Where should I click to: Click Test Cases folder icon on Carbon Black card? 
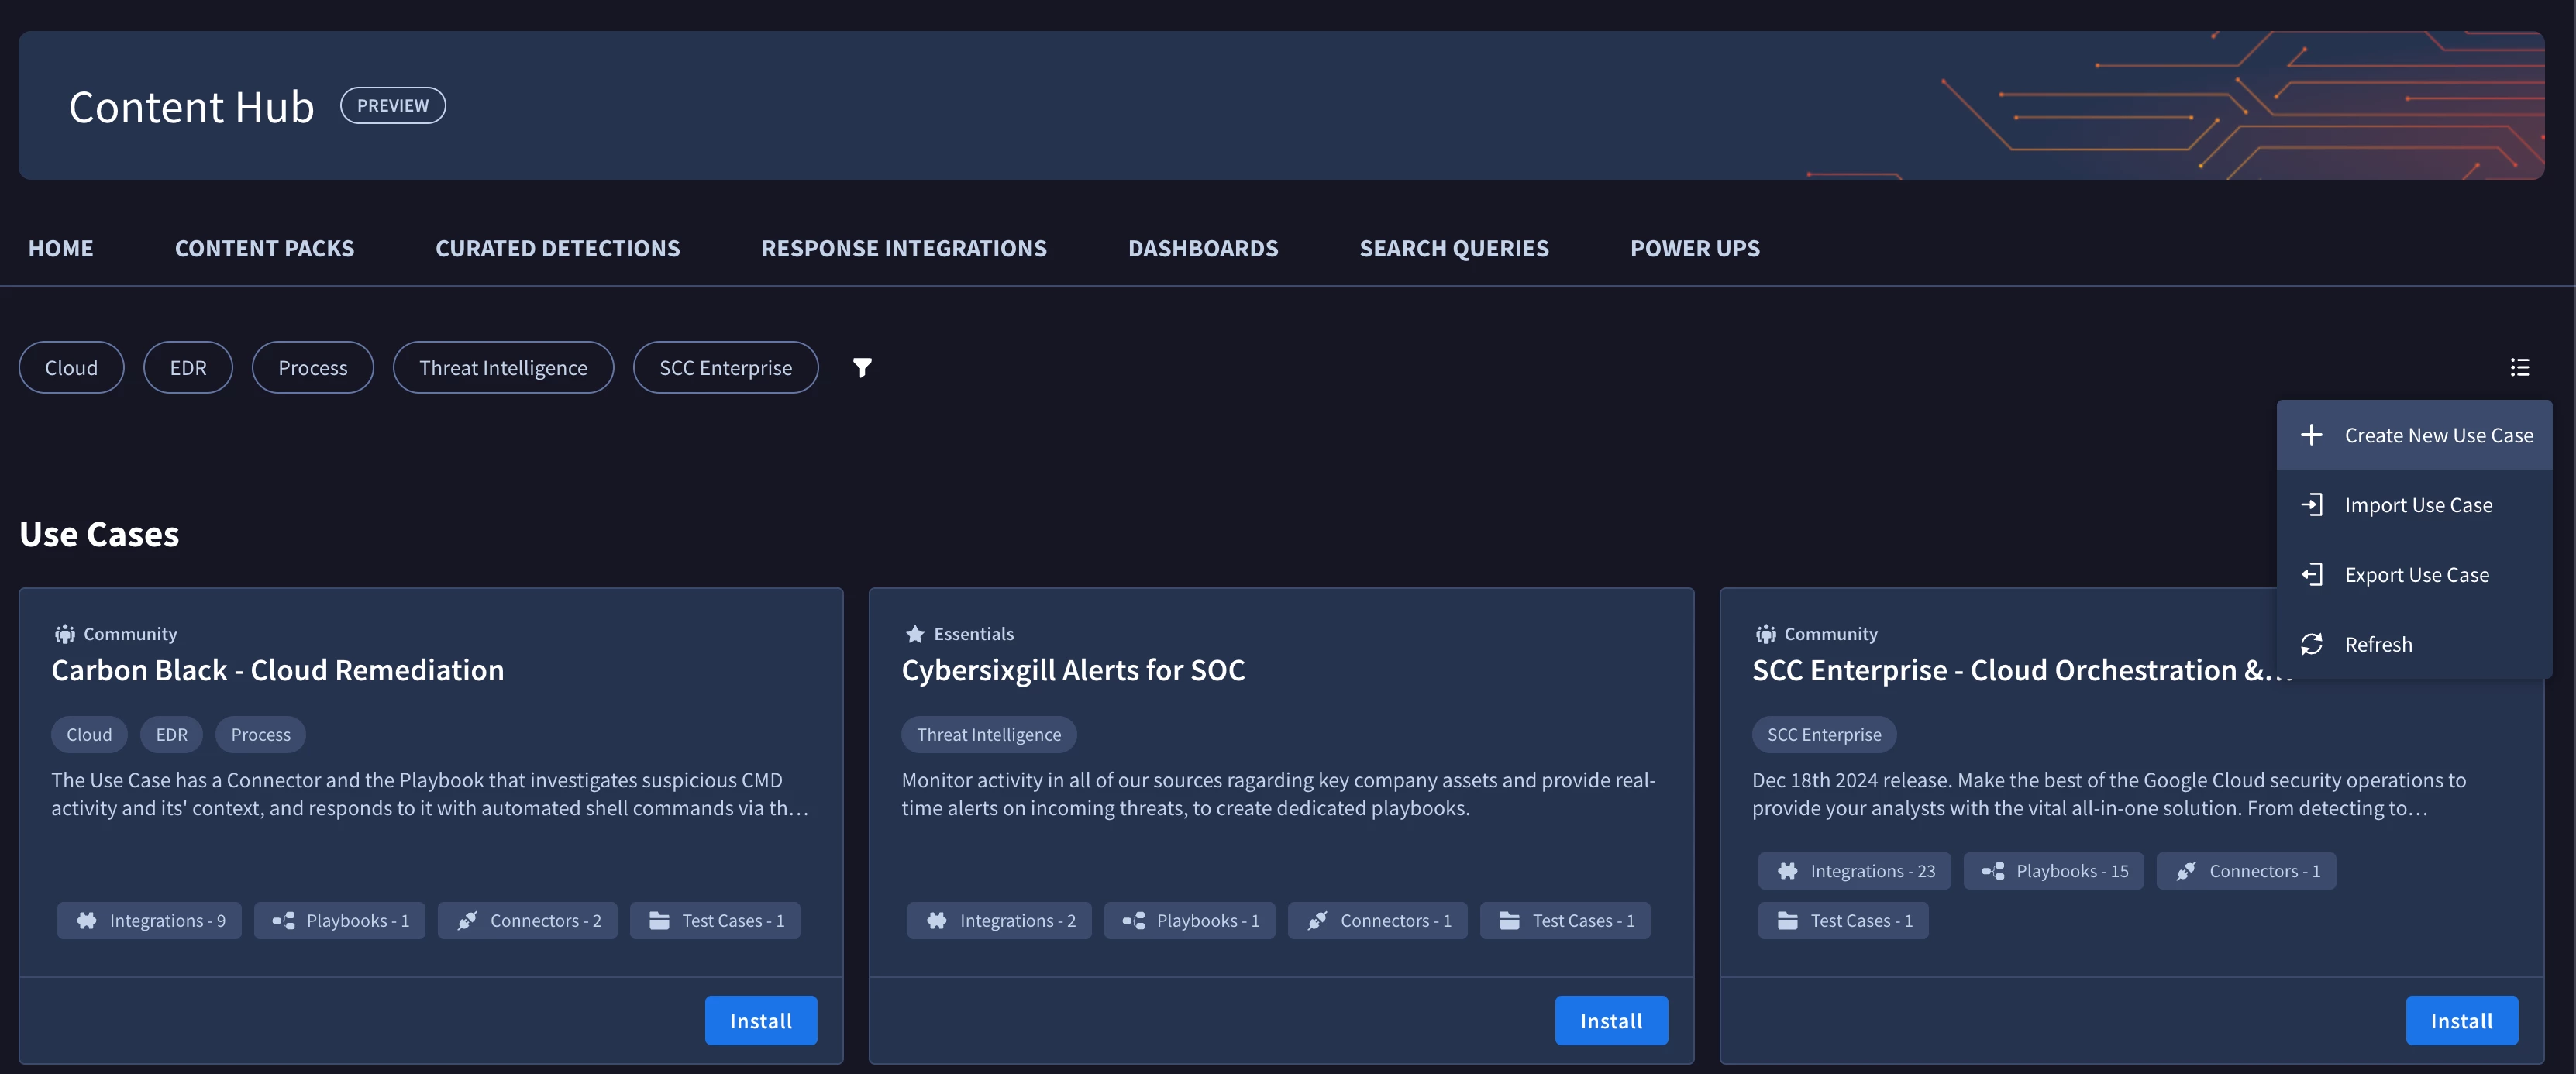click(x=659, y=921)
